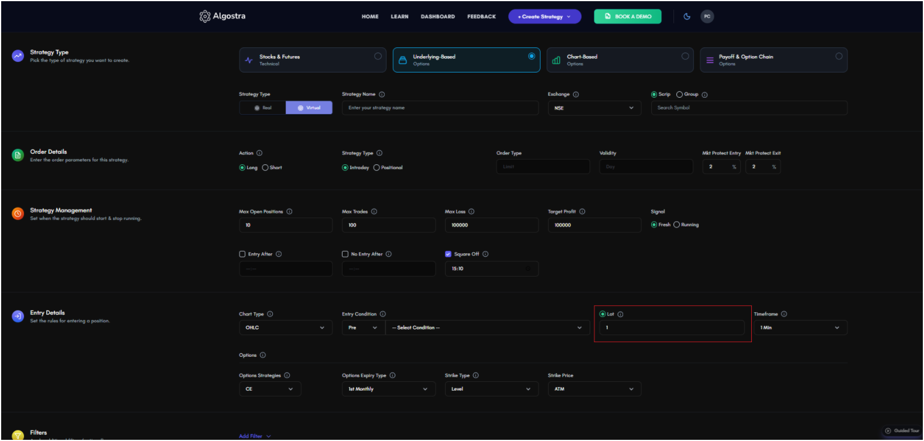The height and width of the screenshot is (441, 924).
Task: Select Short action radio
Action: click(x=265, y=167)
